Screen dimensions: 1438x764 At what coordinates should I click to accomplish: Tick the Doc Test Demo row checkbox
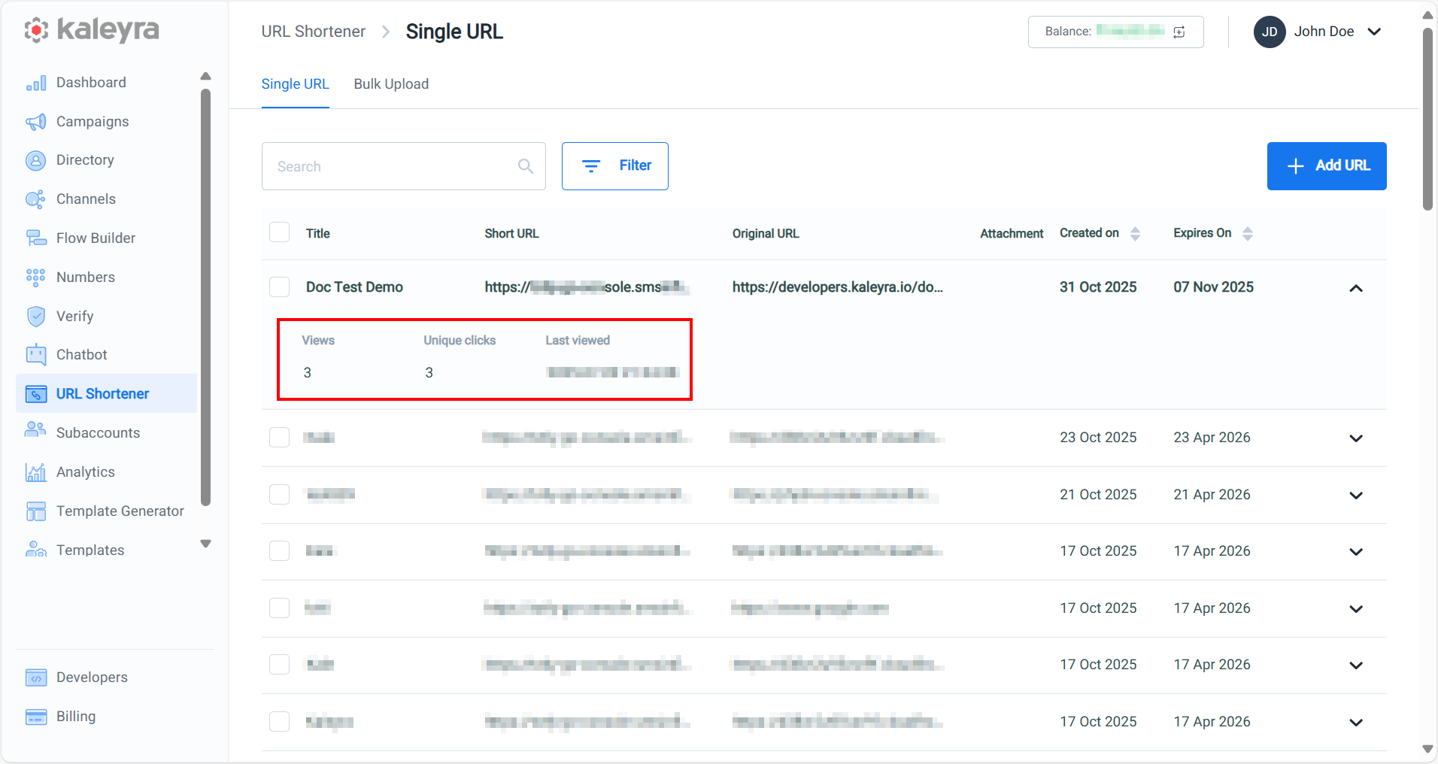coord(280,287)
